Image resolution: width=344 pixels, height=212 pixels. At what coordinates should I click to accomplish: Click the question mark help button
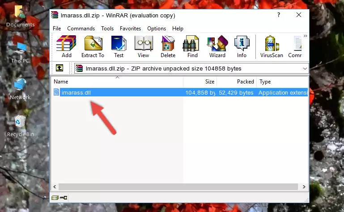(279, 15)
